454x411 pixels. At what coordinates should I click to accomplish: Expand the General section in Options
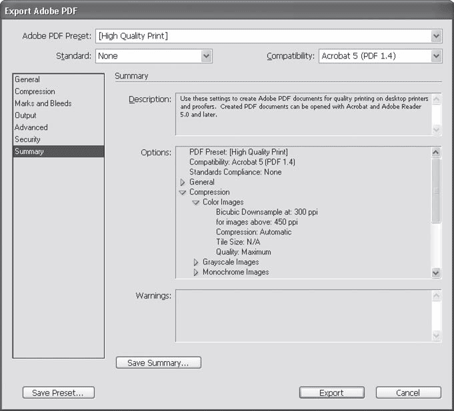click(x=183, y=182)
